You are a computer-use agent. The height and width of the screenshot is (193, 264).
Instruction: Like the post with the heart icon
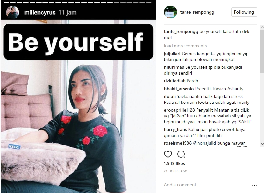(168, 154)
